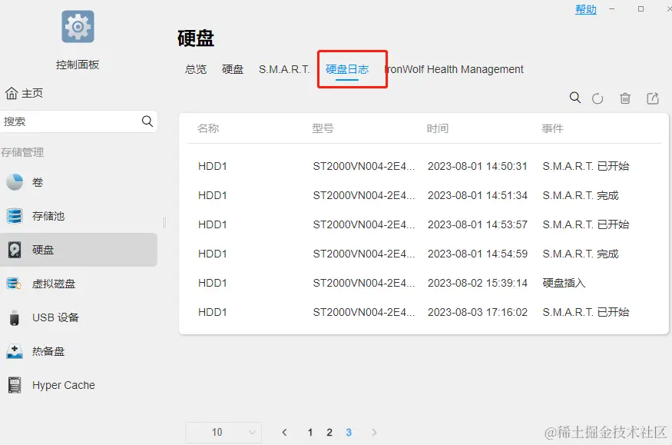The height and width of the screenshot is (445, 672).
Task: Maximize the window
Action: (641, 9)
